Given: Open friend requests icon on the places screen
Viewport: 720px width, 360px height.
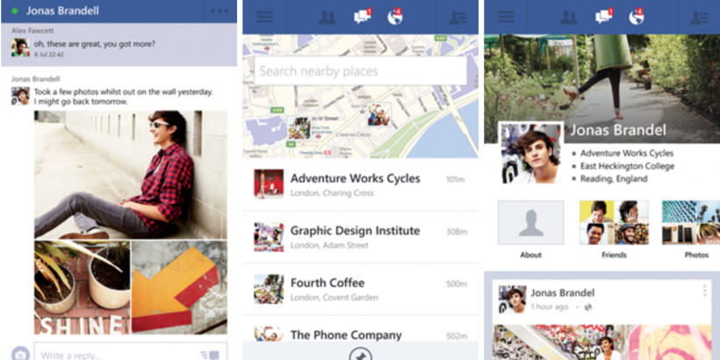Looking at the screenshot, I should pos(328,18).
